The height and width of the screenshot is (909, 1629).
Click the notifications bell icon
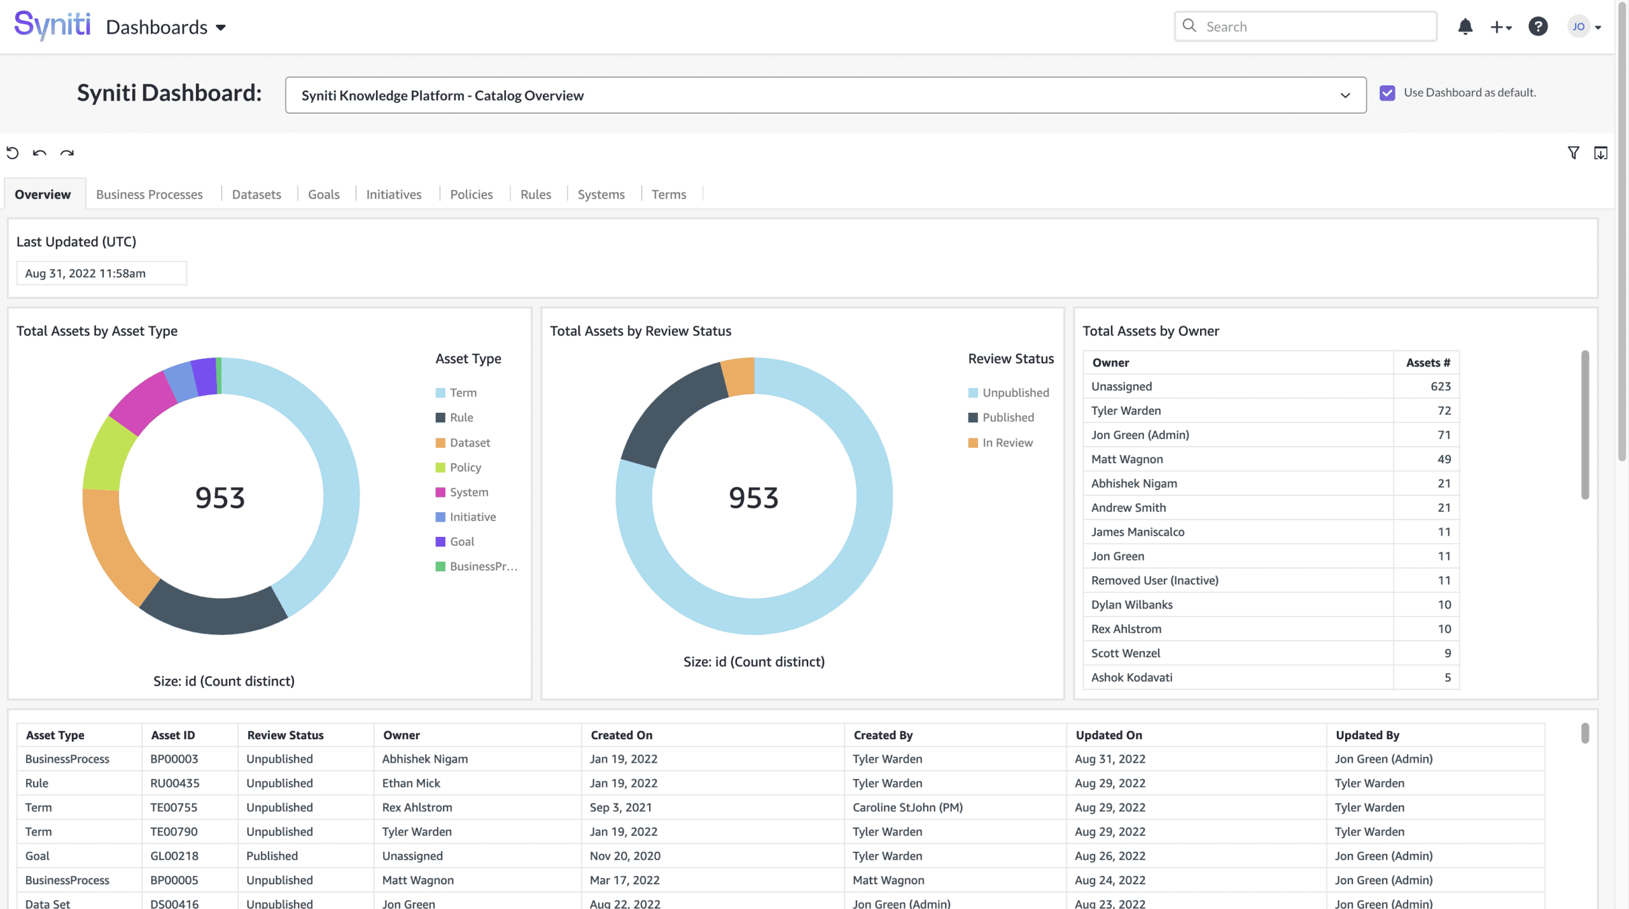[x=1465, y=27]
